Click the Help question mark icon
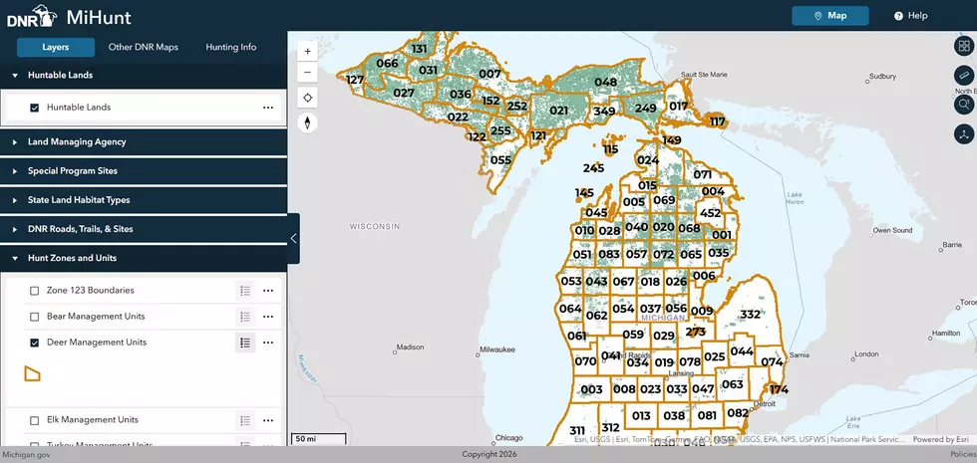Image resolution: width=977 pixels, height=463 pixels. [898, 16]
